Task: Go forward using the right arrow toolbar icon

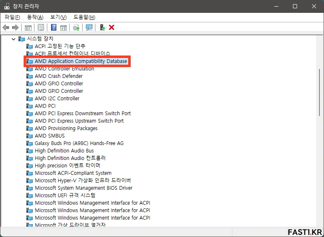Action: point(15,27)
